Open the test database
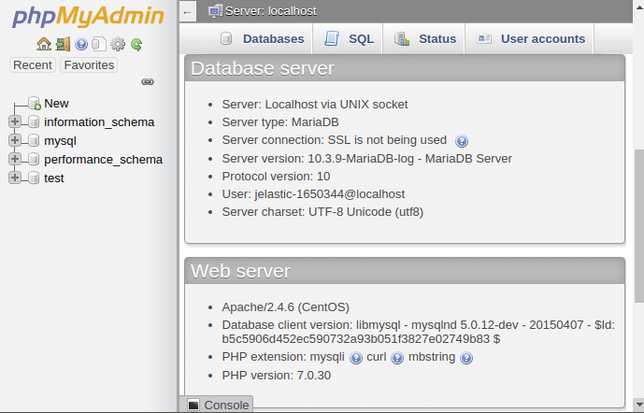 (x=54, y=178)
